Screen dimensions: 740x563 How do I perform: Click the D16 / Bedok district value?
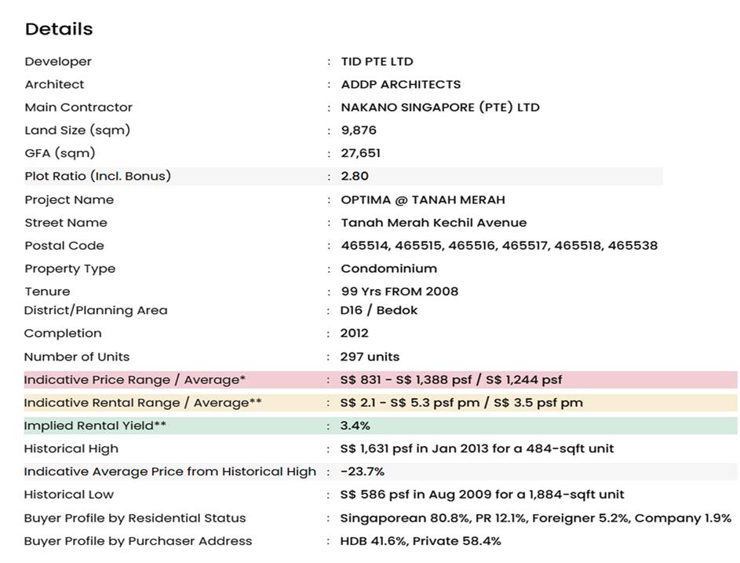pyautogui.click(x=378, y=310)
